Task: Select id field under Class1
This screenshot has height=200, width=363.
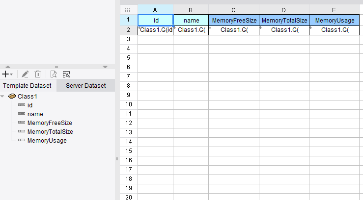Action: coord(30,105)
